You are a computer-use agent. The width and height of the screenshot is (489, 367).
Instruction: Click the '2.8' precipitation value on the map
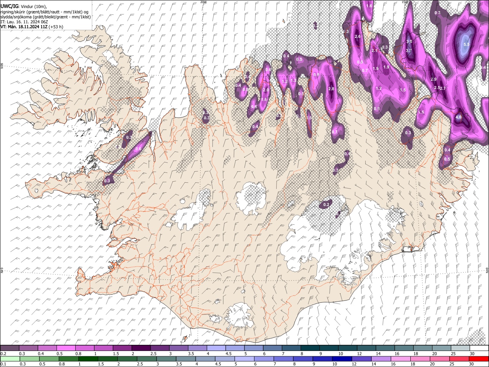click(332, 89)
